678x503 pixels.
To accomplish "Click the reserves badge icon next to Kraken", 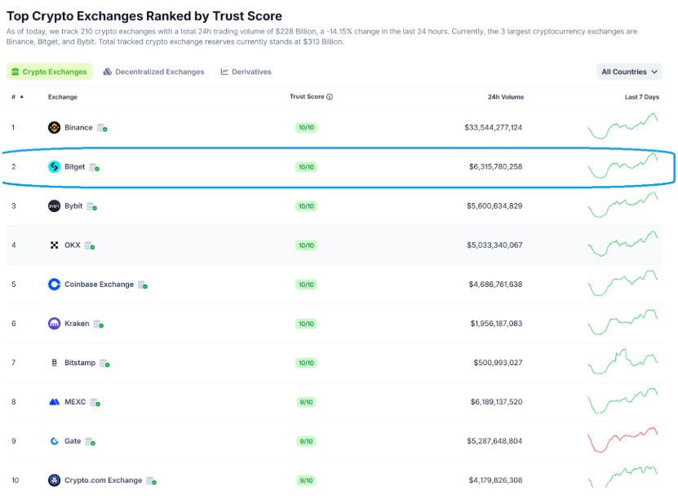I will [99, 324].
